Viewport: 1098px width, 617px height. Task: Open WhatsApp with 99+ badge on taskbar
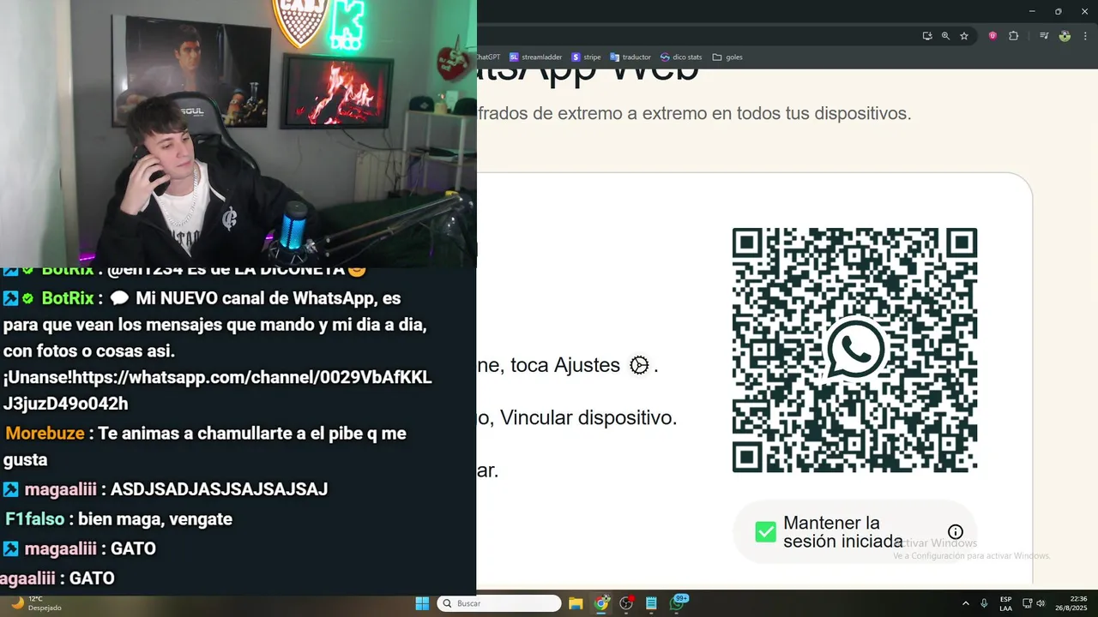[677, 603]
